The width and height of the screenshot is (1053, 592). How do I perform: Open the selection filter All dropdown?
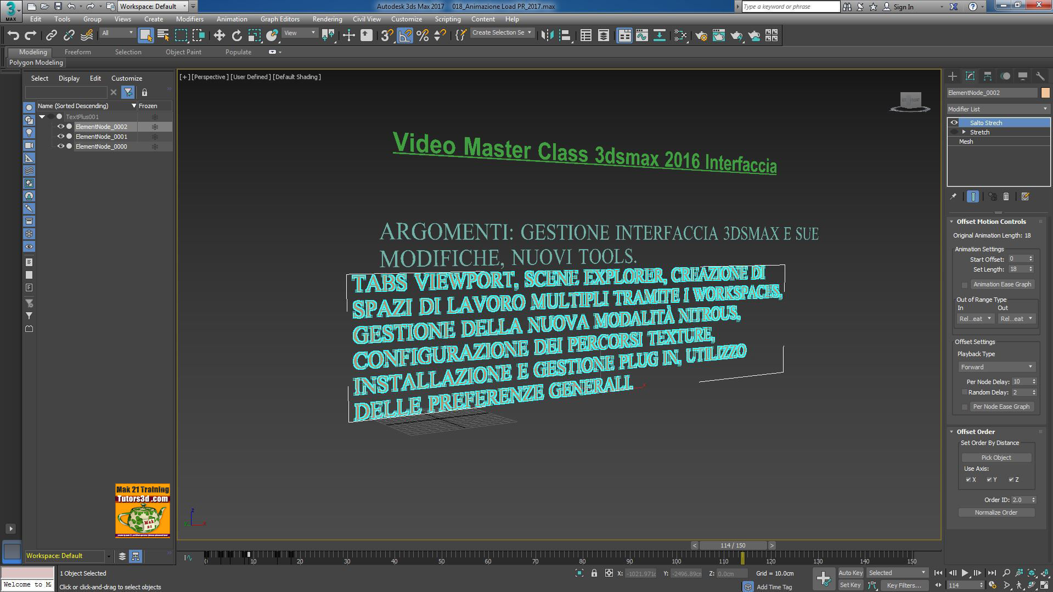pos(117,33)
